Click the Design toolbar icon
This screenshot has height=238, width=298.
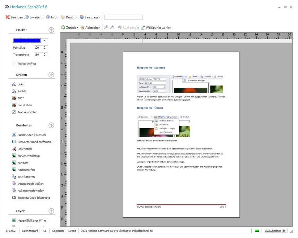pos(63,17)
